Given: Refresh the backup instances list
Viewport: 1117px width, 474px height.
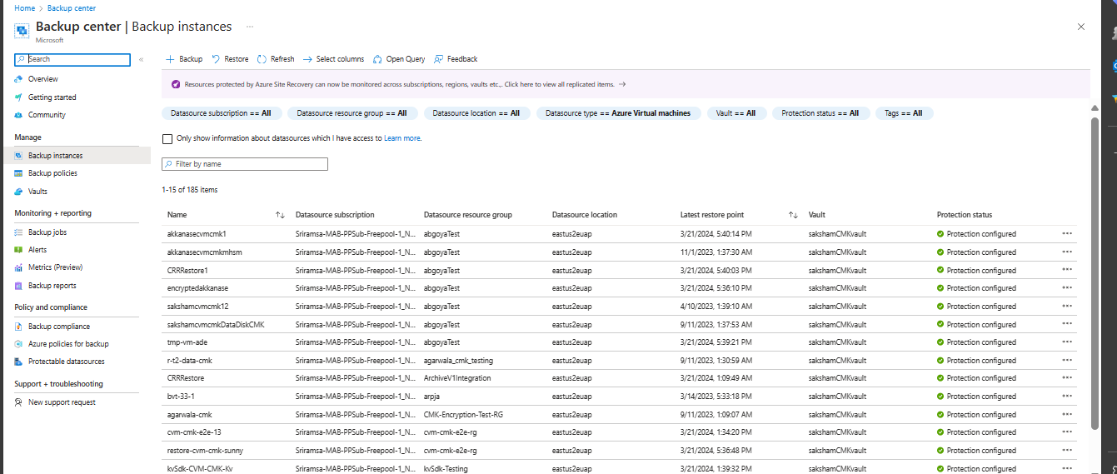Looking at the screenshot, I should (x=276, y=59).
